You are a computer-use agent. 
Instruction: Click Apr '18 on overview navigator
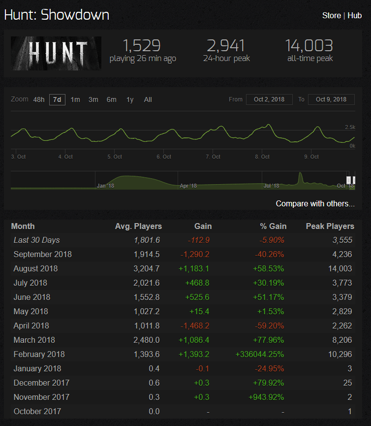[188, 186]
